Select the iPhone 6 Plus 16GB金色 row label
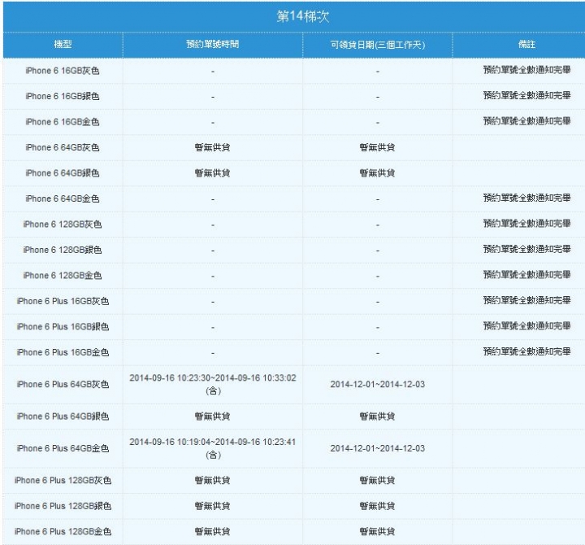 [x=63, y=352]
